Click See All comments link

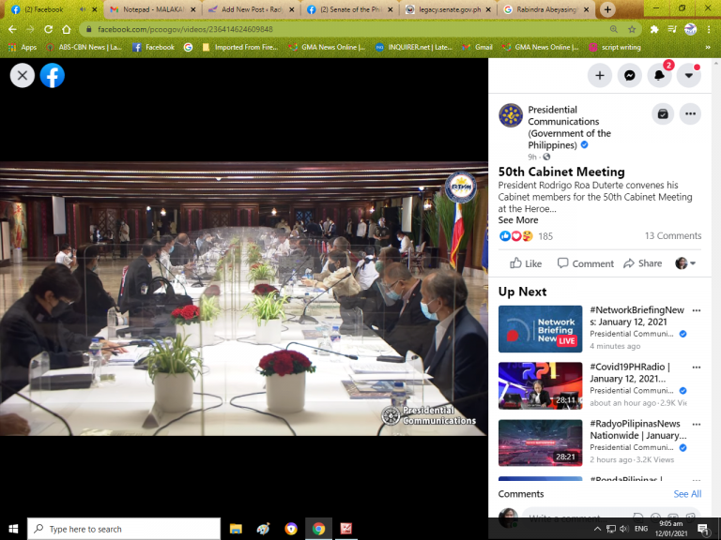coord(687,494)
